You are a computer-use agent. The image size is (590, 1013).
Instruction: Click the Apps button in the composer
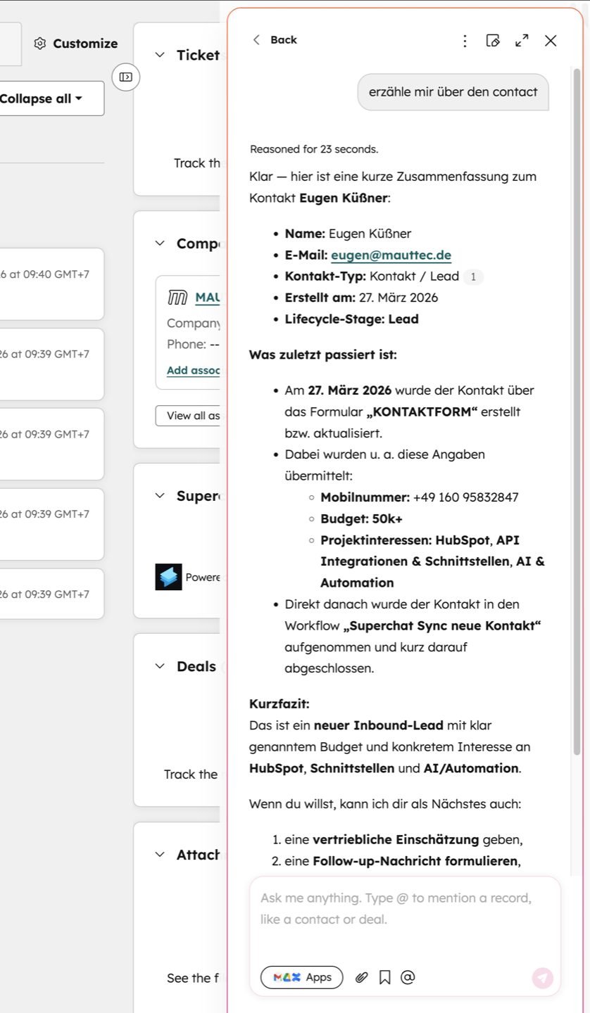[x=301, y=977]
